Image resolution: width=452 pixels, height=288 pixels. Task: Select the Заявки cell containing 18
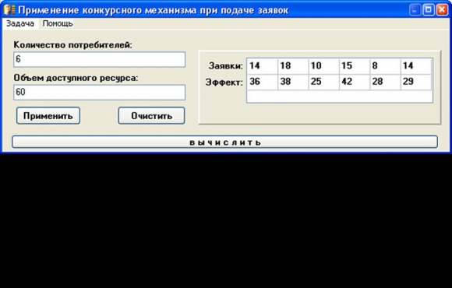pyautogui.click(x=293, y=66)
